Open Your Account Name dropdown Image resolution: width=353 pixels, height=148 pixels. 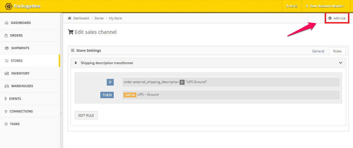[325, 6]
